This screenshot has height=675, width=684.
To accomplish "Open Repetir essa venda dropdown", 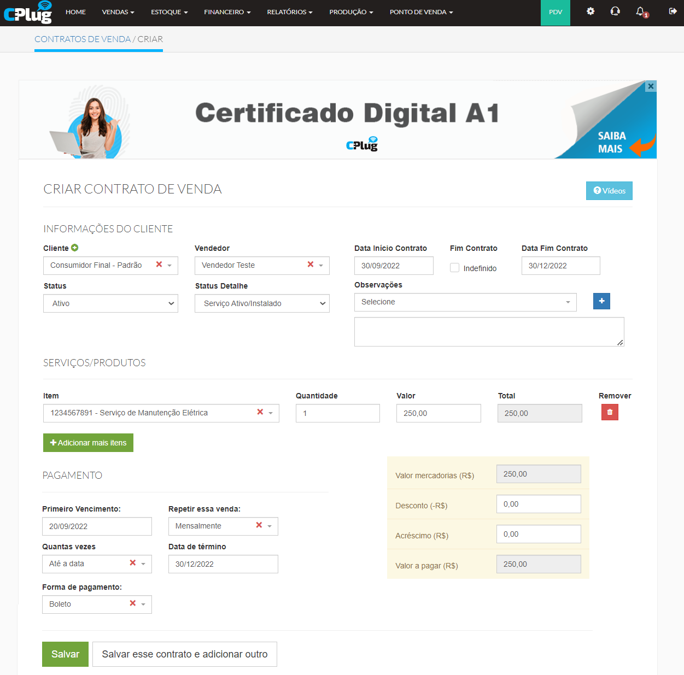I will pyautogui.click(x=223, y=526).
